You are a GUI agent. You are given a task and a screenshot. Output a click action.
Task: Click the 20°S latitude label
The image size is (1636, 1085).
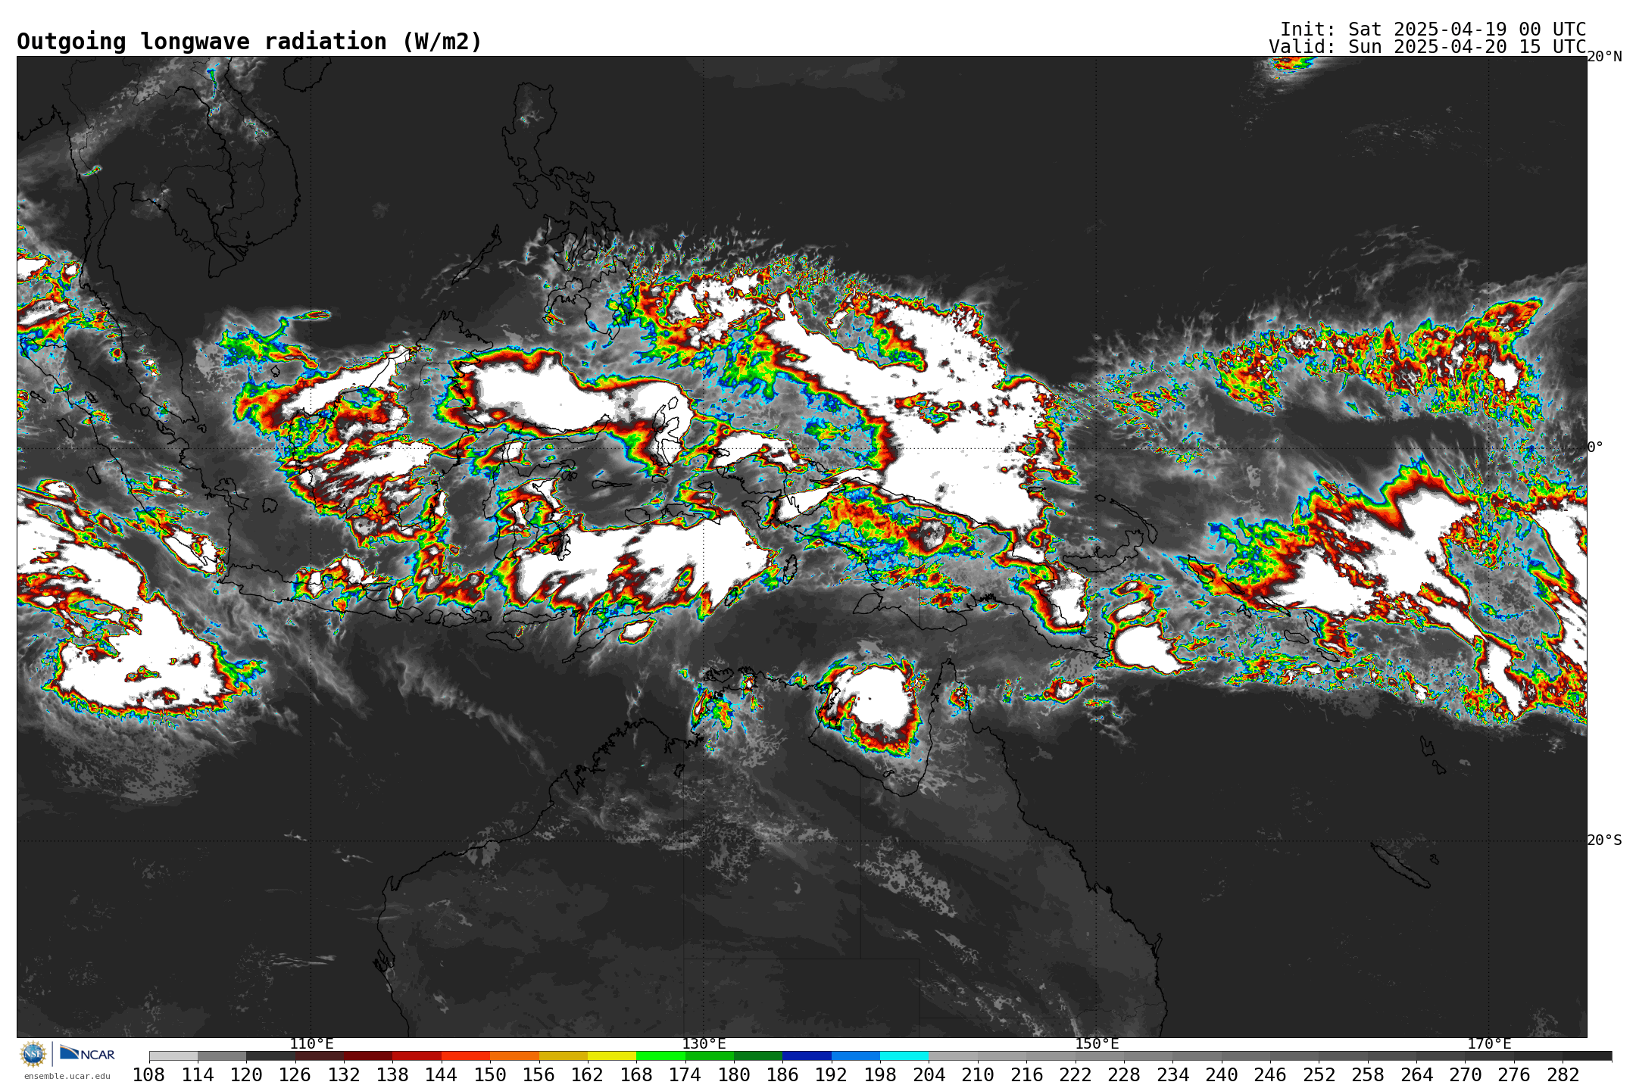pos(1604,840)
